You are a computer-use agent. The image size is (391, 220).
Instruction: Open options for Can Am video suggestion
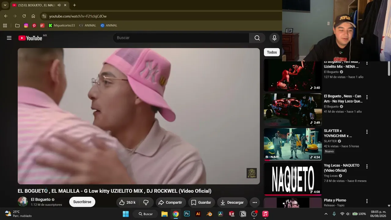[x=367, y=97]
